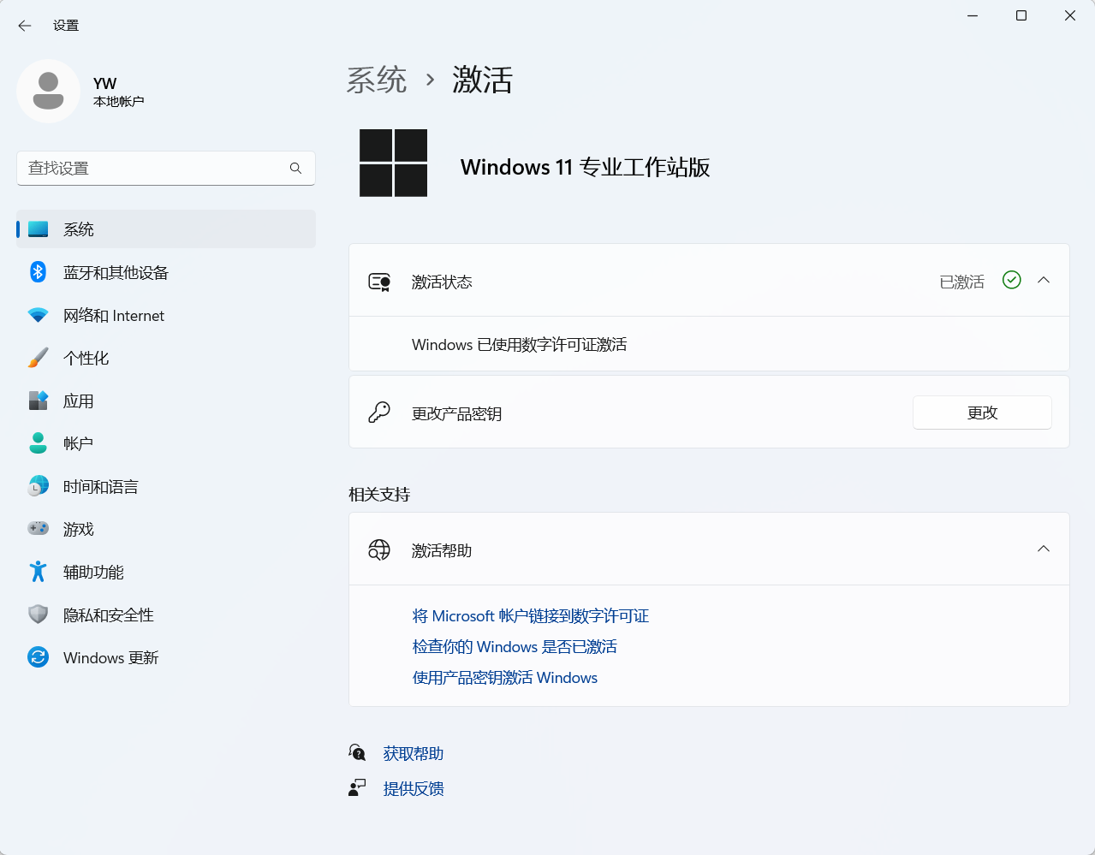Go to Windows 更新 page
The width and height of the screenshot is (1095, 855).
tap(166, 657)
